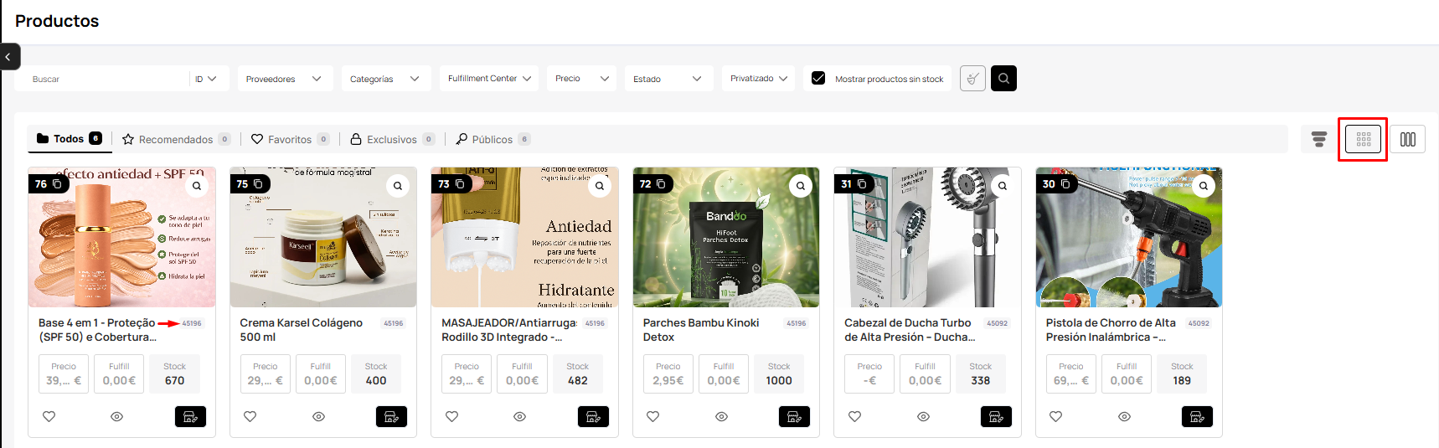The height and width of the screenshot is (448, 1439).
Task: Expand the Precio filter
Action: (581, 79)
